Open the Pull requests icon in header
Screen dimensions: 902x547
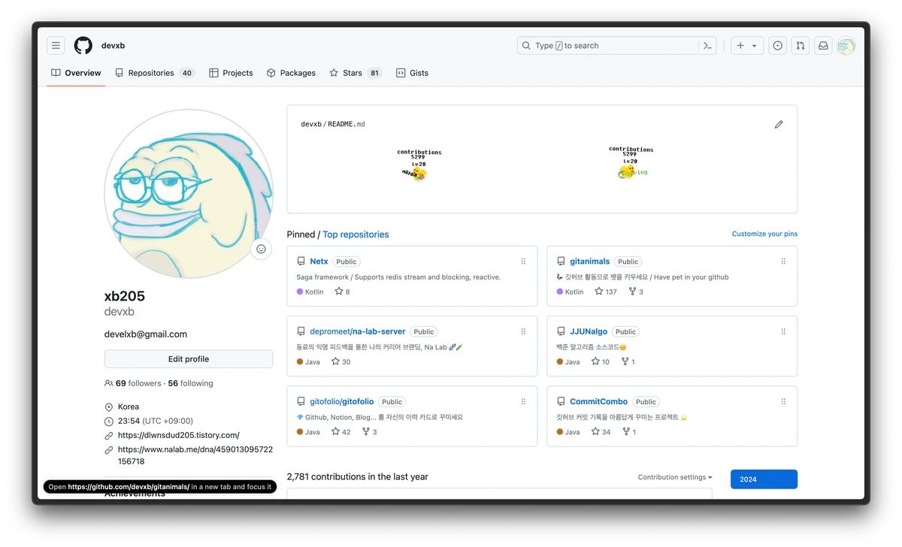[800, 46]
